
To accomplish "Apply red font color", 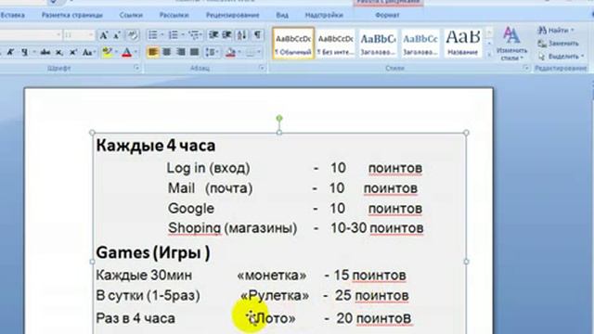I will [127, 53].
